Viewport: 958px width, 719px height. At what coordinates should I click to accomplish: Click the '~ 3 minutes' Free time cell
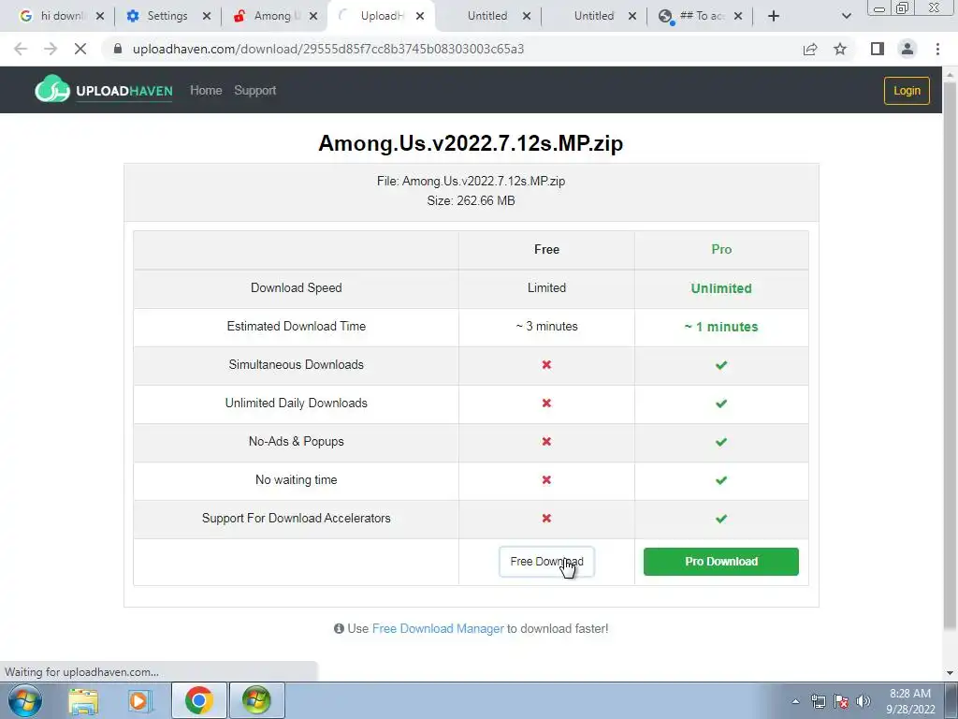pyautogui.click(x=546, y=327)
